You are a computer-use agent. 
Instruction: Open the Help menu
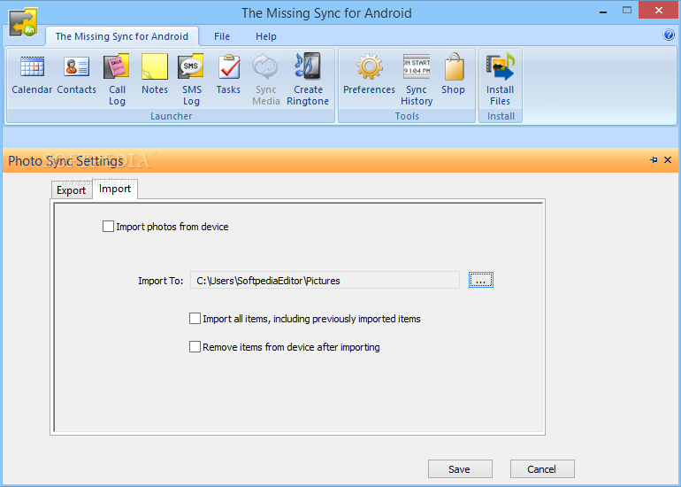coord(266,36)
